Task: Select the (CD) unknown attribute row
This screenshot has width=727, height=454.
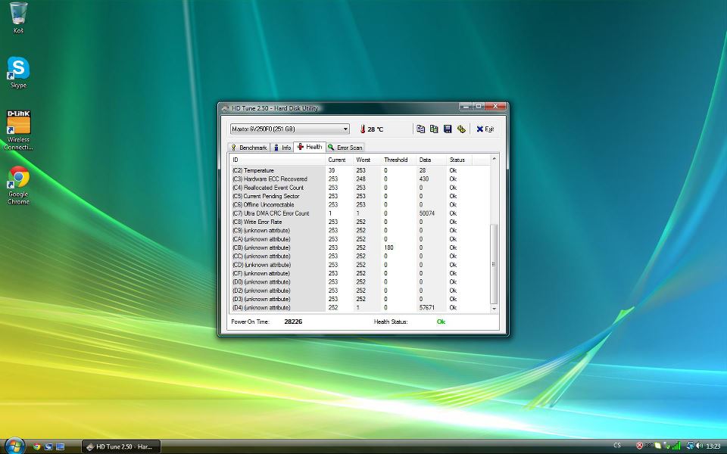Action: point(360,265)
